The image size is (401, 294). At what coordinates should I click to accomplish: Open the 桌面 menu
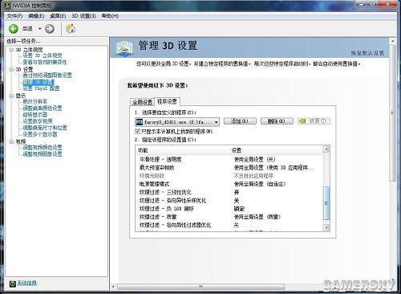(58, 16)
